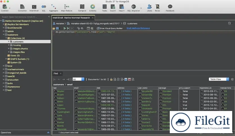Screen dimensions: 235x136
Task: Open the SQL Migration tool
Action: [134, 8]
